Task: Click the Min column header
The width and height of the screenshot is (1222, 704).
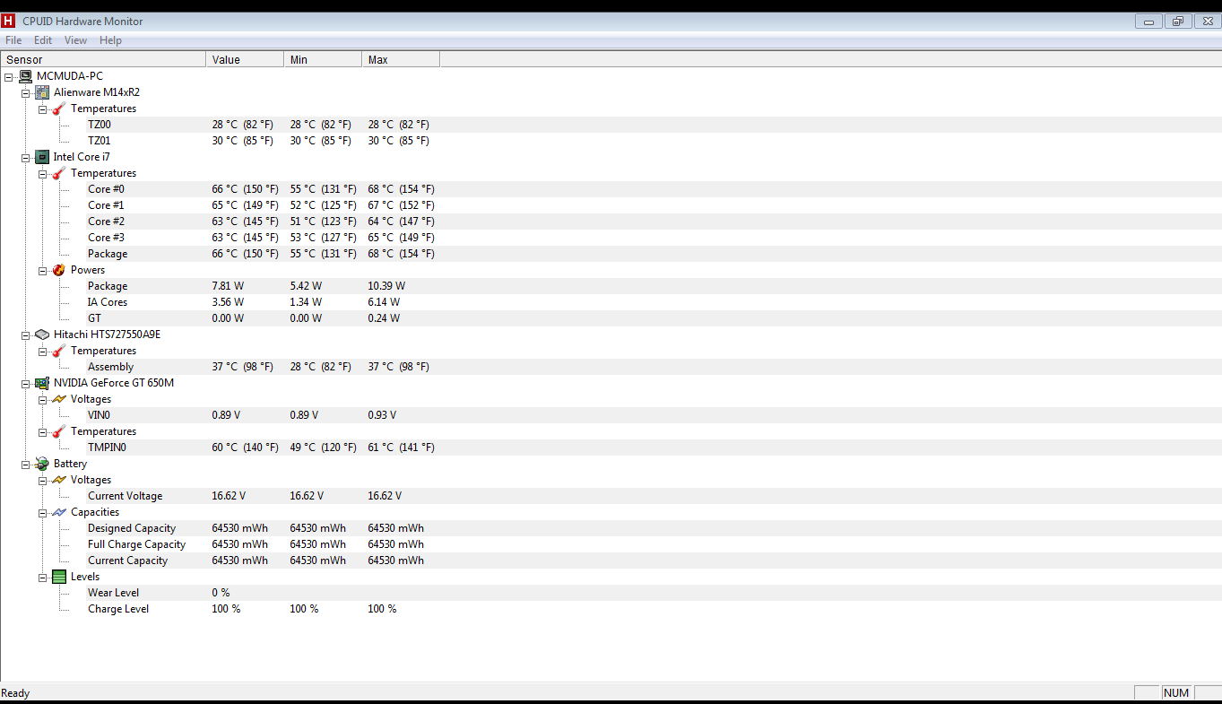Action: [323, 59]
